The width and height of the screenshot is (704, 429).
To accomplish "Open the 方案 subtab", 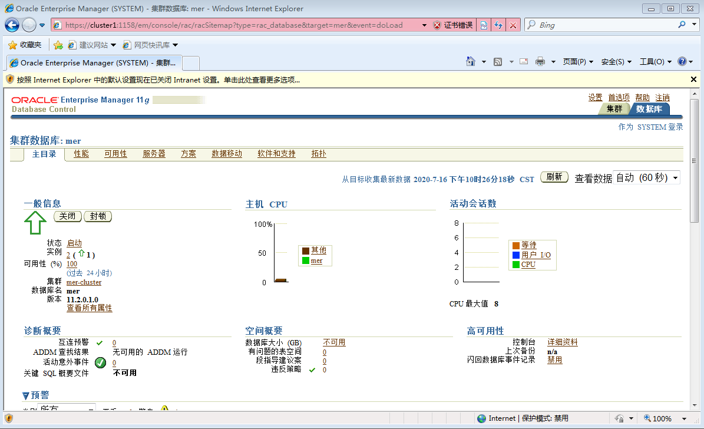I will [x=189, y=154].
